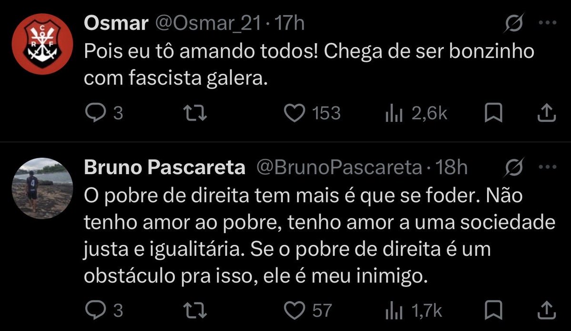Open Grok icon on Bruno's tweet
The width and height of the screenshot is (571, 331).
(514, 167)
